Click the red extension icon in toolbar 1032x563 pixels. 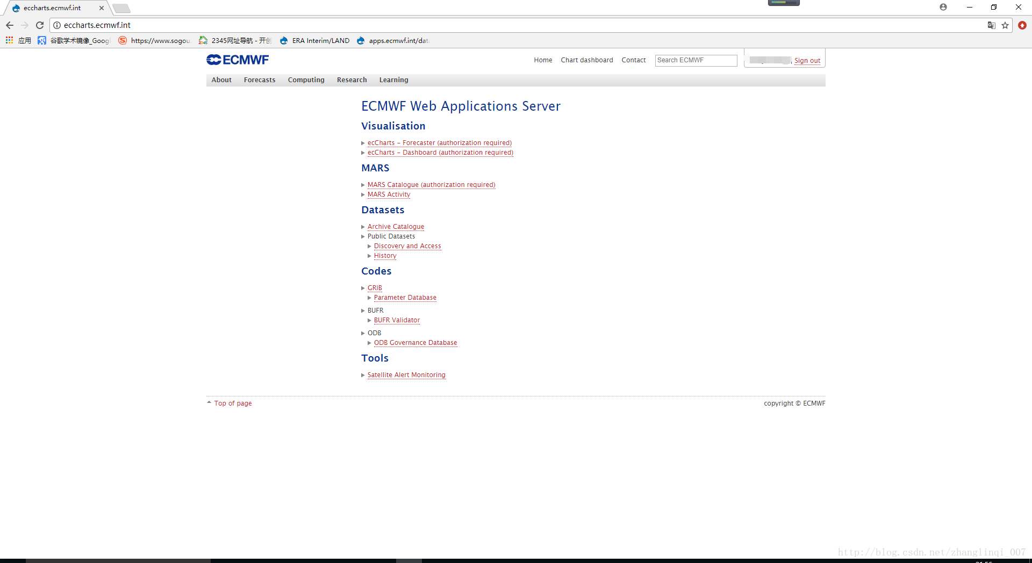[x=1022, y=25]
